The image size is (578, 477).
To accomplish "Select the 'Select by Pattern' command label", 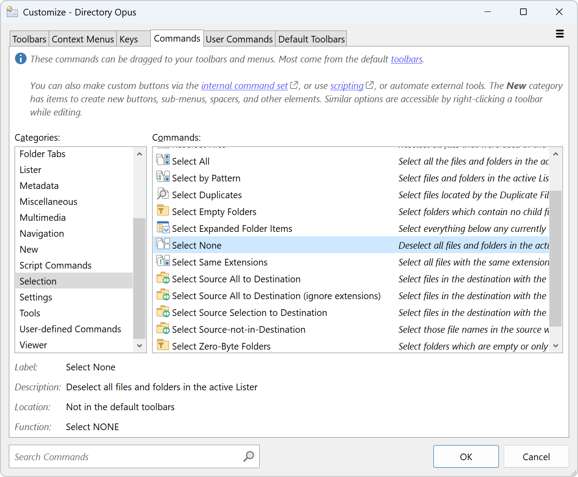I will point(206,178).
